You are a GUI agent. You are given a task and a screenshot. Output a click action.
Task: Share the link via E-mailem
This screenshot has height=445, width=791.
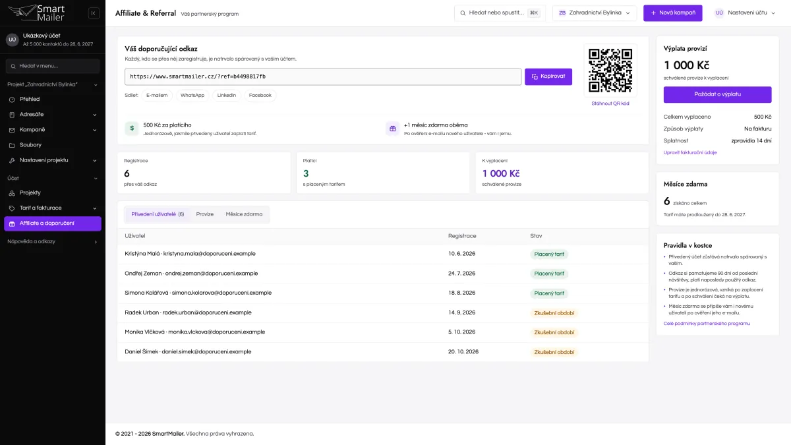click(x=157, y=95)
